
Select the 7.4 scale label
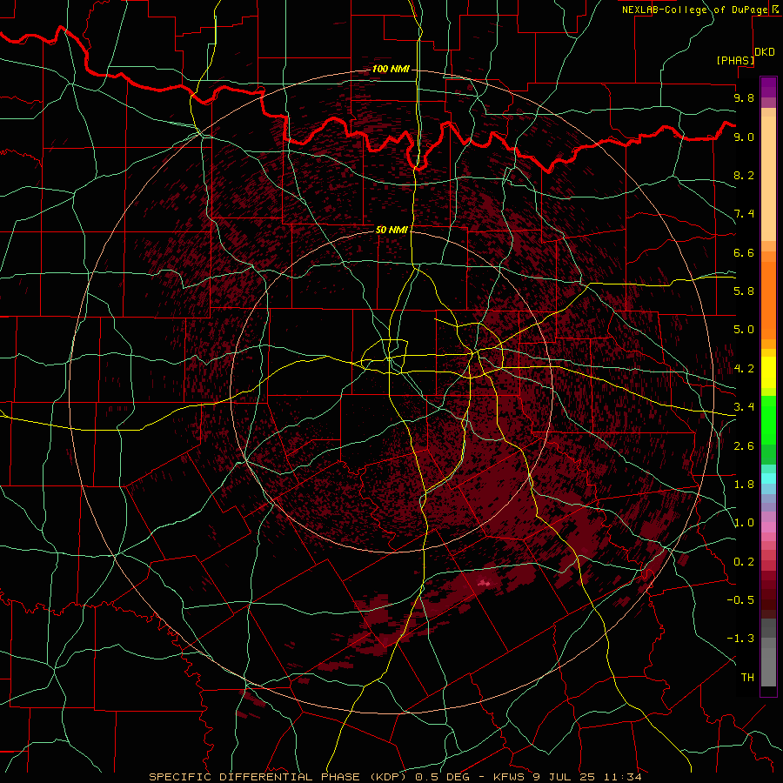(744, 214)
